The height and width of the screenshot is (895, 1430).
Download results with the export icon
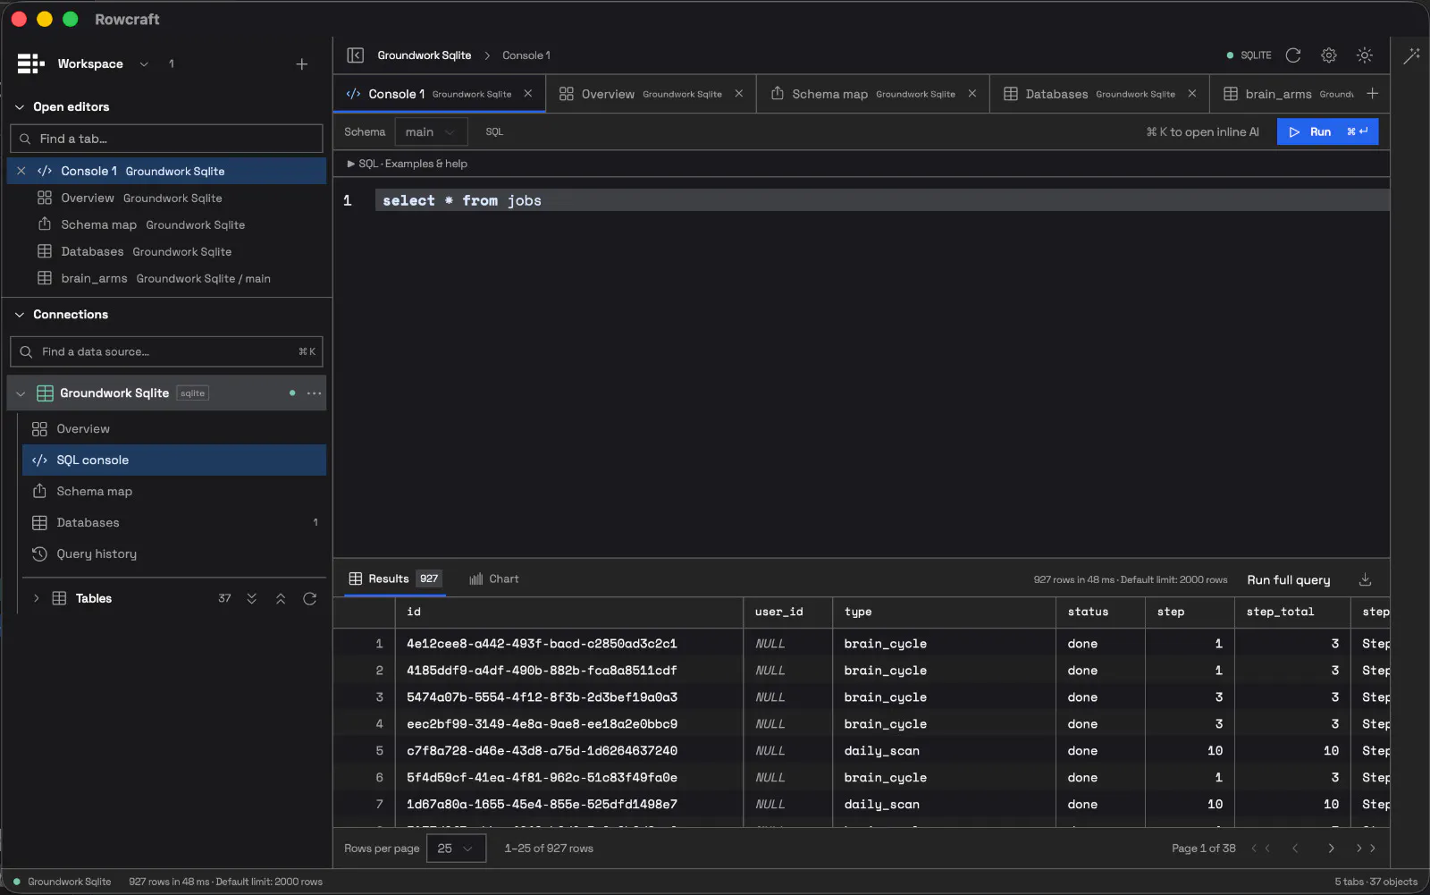[1365, 579]
